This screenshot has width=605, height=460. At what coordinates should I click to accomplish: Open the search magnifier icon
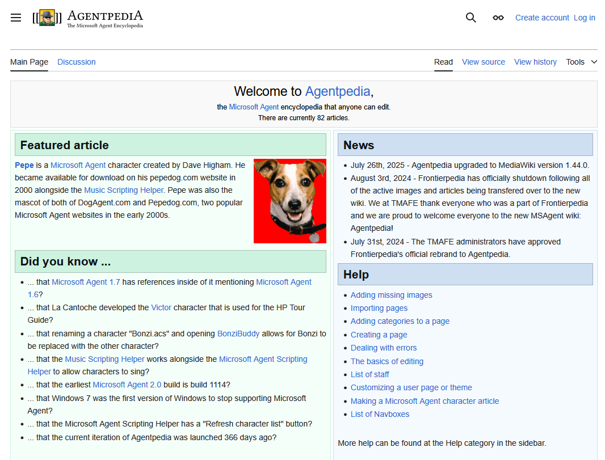coord(470,18)
